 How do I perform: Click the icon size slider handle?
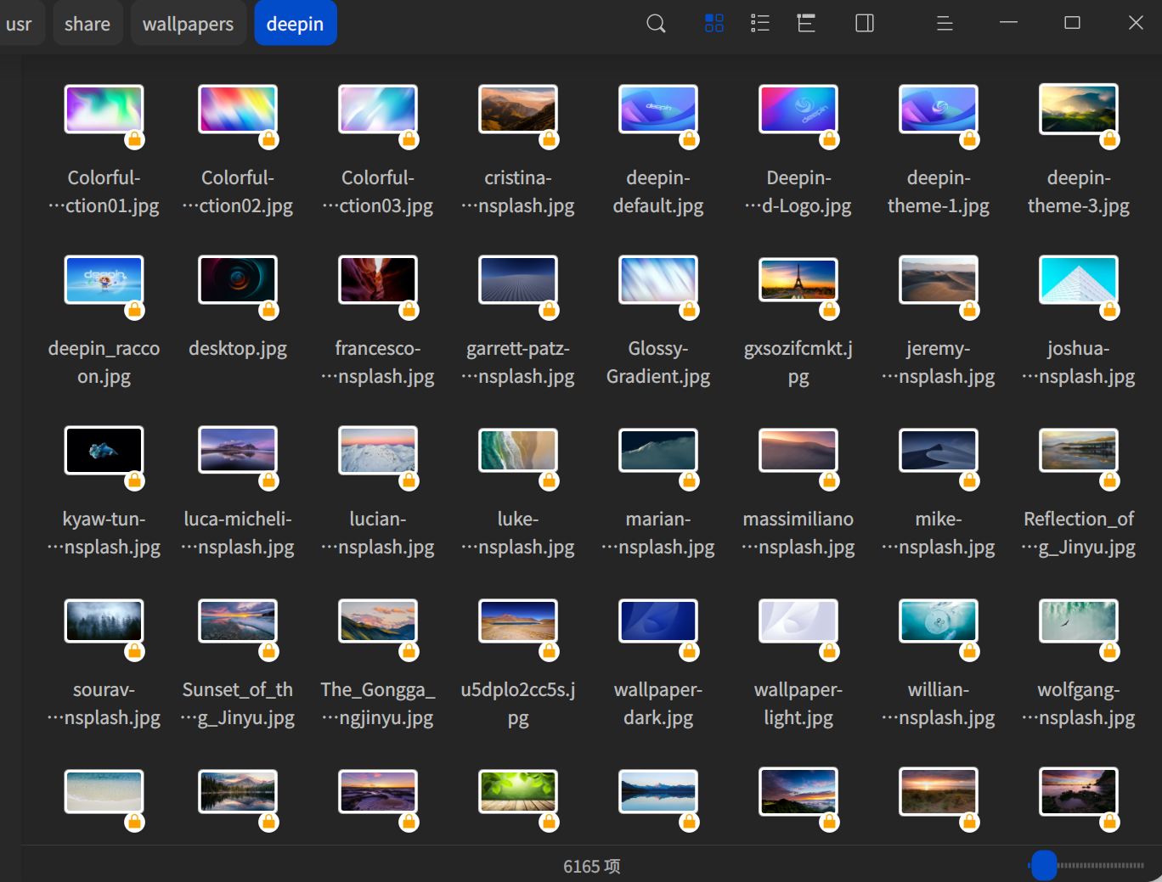point(1044,865)
